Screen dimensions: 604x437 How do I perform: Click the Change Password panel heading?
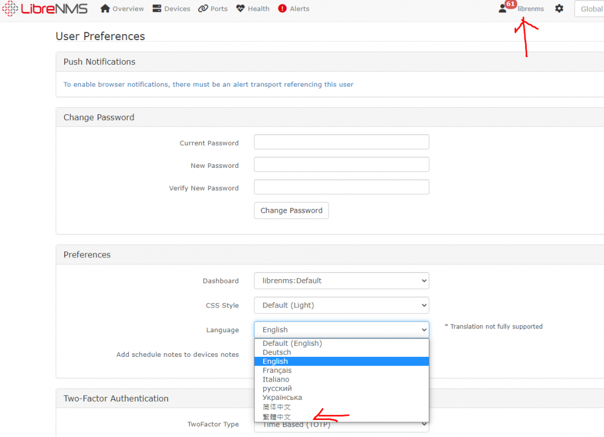99,117
